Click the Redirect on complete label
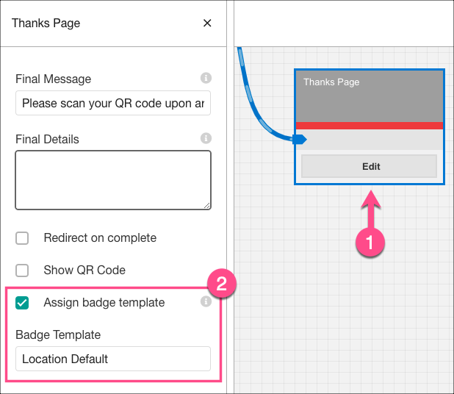454x394 pixels. pyautogui.click(x=100, y=238)
